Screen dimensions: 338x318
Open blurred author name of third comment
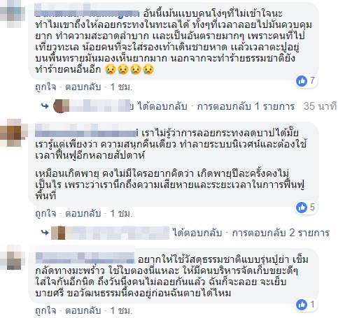tap(85, 258)
